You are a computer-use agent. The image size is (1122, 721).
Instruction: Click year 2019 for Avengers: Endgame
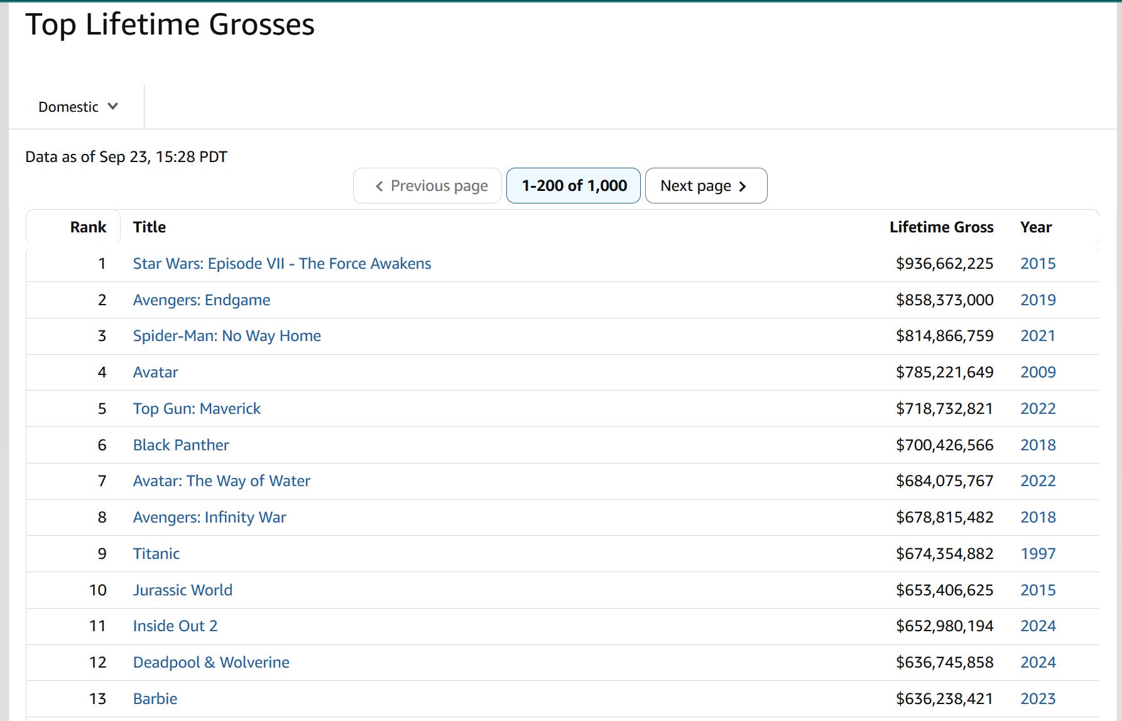point(1038,300)
